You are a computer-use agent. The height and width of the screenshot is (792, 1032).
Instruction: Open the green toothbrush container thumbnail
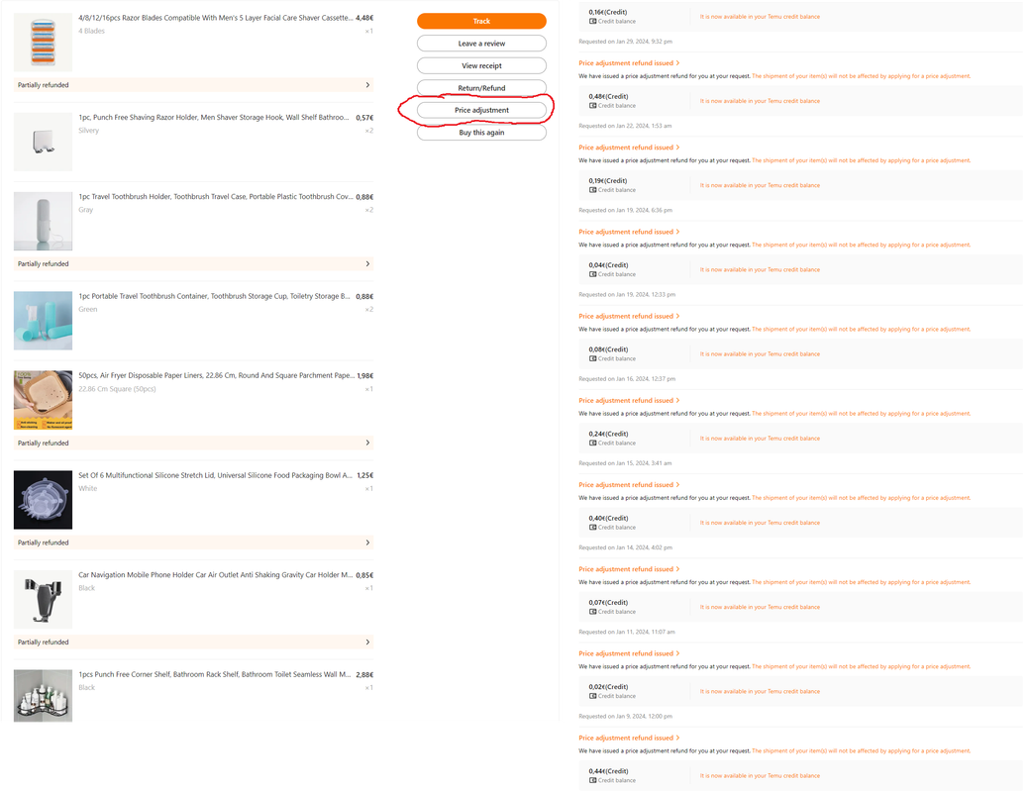coord(44,323)
